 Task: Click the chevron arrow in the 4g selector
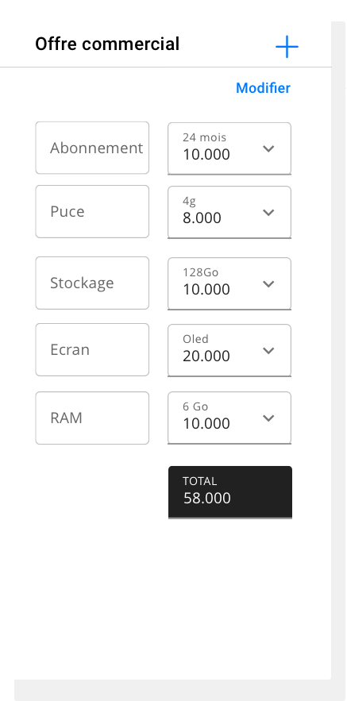click(x=268, y=212)
